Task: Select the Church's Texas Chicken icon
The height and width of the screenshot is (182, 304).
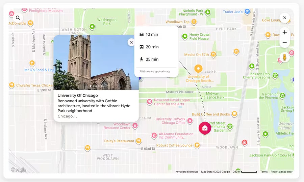Action: click(12, 85)
